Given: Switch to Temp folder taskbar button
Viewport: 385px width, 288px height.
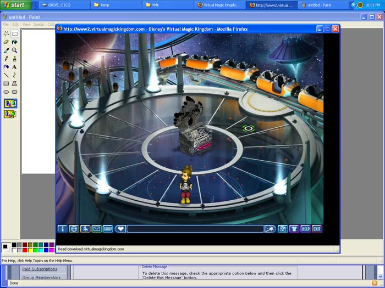Looking at the screenshot, I should point(116,5).
